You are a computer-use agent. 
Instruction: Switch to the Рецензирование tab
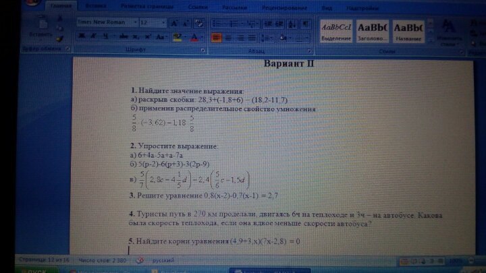285,7
